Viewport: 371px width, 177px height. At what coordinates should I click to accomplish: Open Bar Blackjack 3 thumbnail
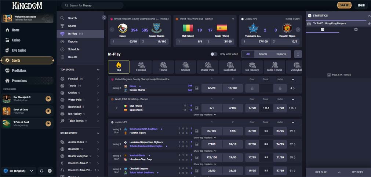pos(7,99)
